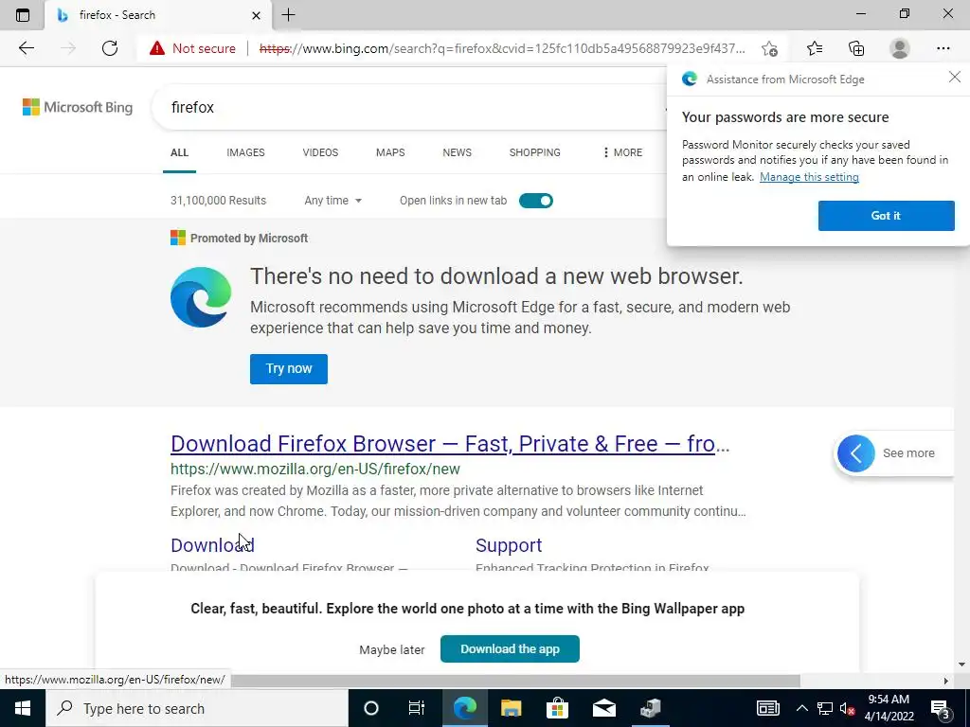Click the horizontal scrollbar
Image resolution: width=970 pixels, height=727 pixels.
tap(515, 681)
